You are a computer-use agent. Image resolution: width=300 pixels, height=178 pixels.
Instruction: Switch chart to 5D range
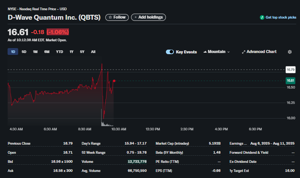24,52
